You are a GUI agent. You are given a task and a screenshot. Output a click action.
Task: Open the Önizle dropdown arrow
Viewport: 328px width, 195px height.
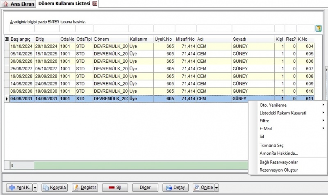click(x=216, y=188)
